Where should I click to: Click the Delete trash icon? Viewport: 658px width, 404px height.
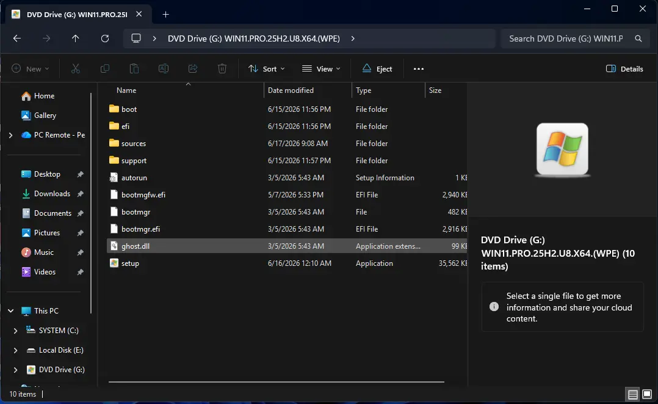click(x=222, y=68)
